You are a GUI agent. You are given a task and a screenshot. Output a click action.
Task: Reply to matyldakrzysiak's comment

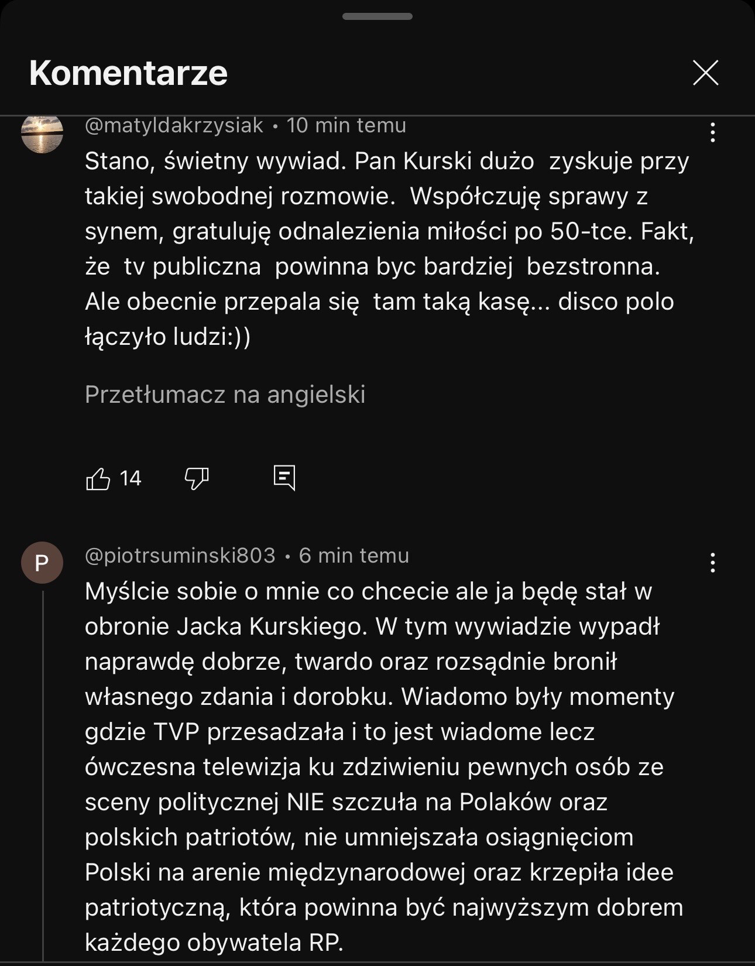284,478
